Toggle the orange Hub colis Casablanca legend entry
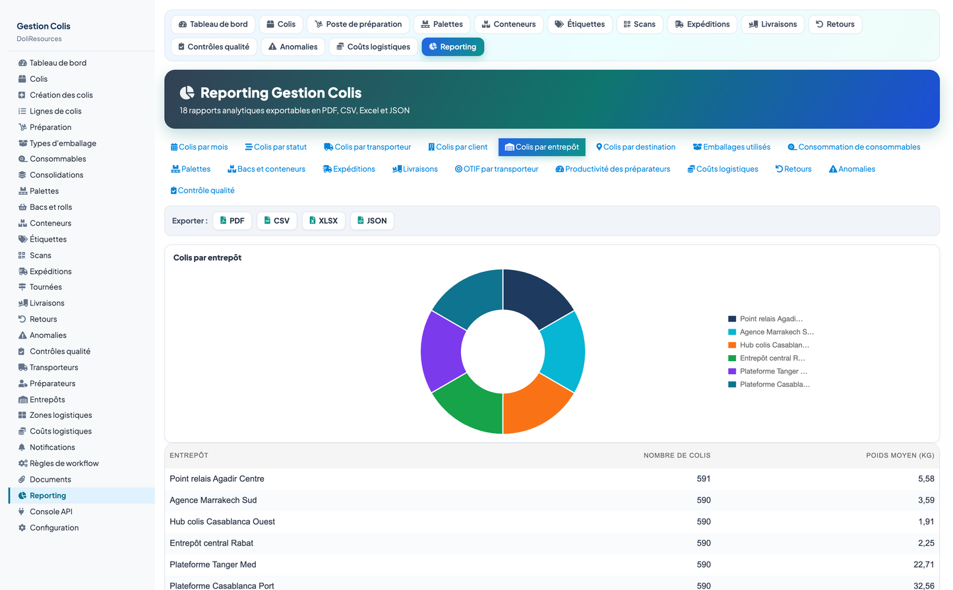Screen dimensions: 953x590 [x=768, y=345]
